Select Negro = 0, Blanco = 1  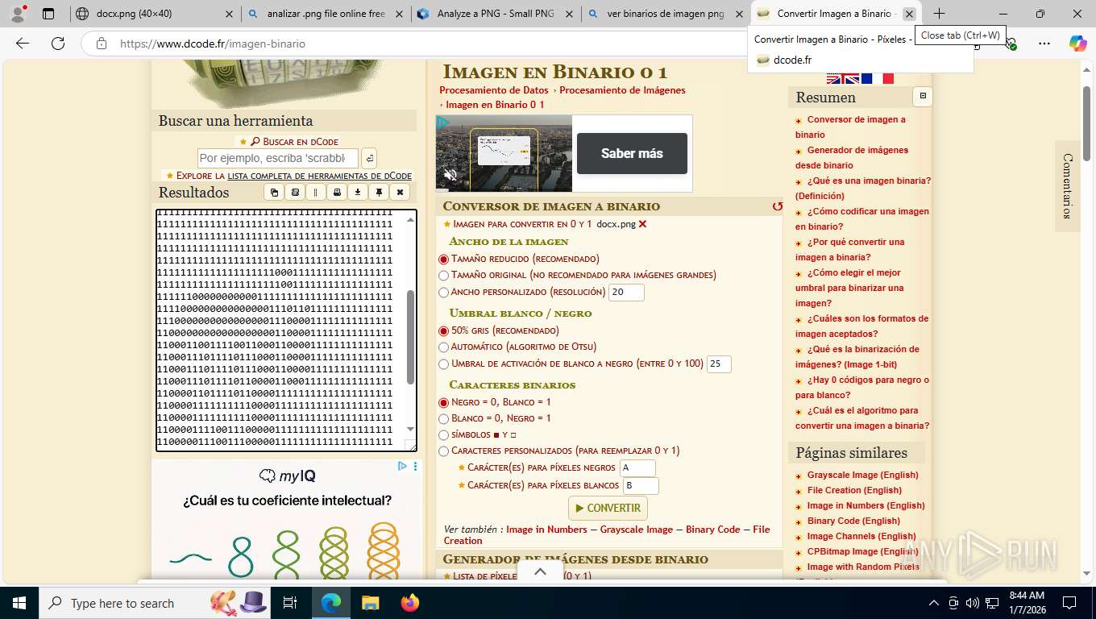pos(443,403)
